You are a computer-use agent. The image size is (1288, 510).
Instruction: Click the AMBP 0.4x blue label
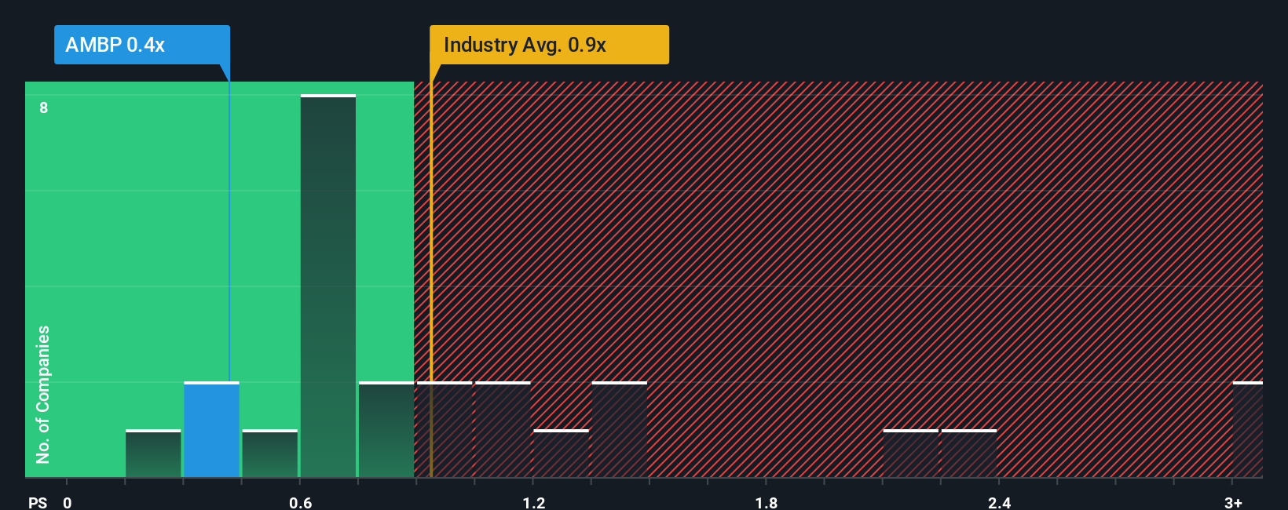coord(142,45)
